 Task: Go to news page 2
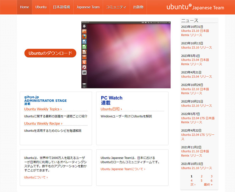(202, 176)
